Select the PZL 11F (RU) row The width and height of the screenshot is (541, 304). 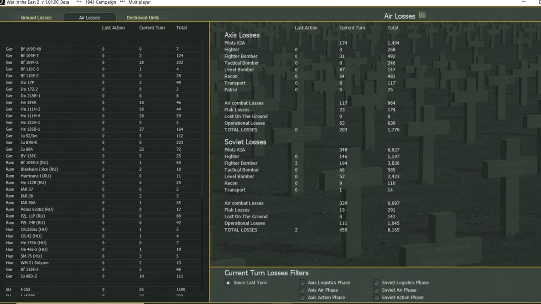click(103, 216)
